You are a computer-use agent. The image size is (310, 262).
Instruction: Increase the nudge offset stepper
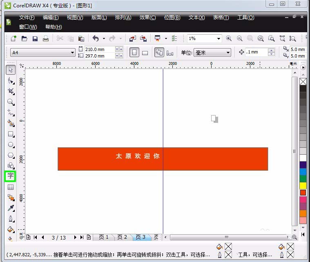click(272, 50)
